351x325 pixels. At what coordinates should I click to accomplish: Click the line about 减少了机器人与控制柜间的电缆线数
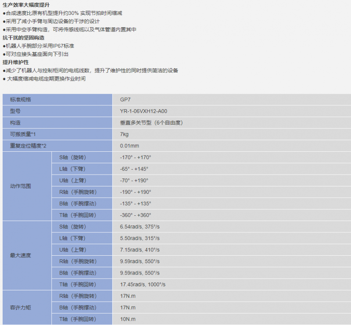click(x=90, y=71)
